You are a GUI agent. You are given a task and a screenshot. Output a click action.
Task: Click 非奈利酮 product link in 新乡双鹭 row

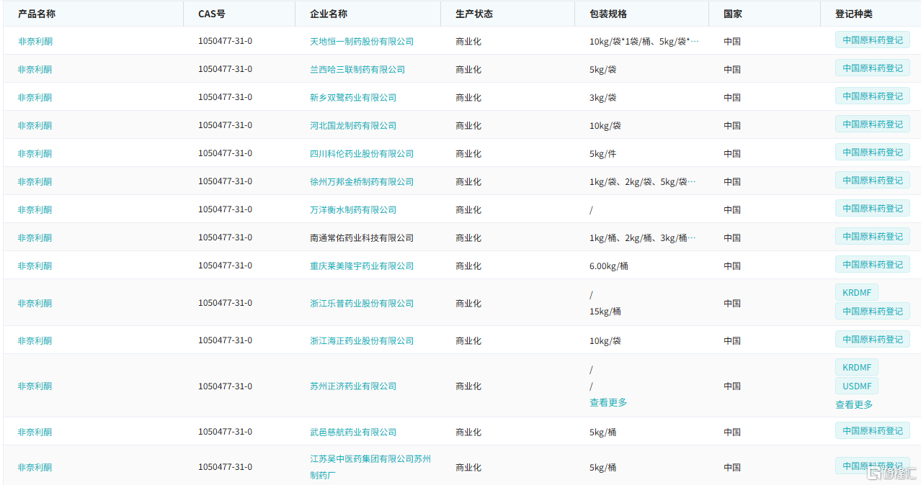coord(35,97)
